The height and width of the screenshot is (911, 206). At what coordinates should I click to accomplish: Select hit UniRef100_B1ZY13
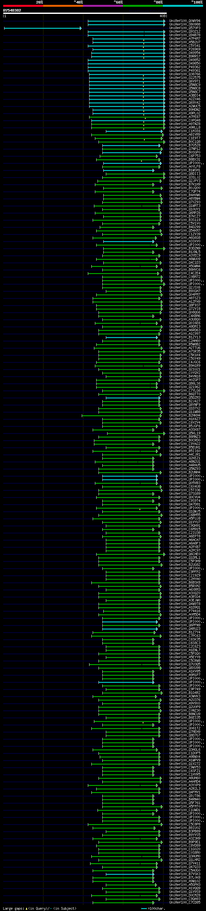coord(185,337)
